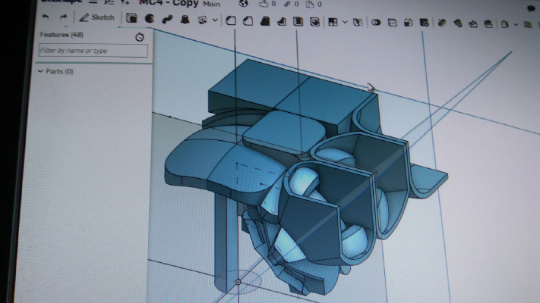
Task: Start a new Sketch
Action: [x=96, y=17]
